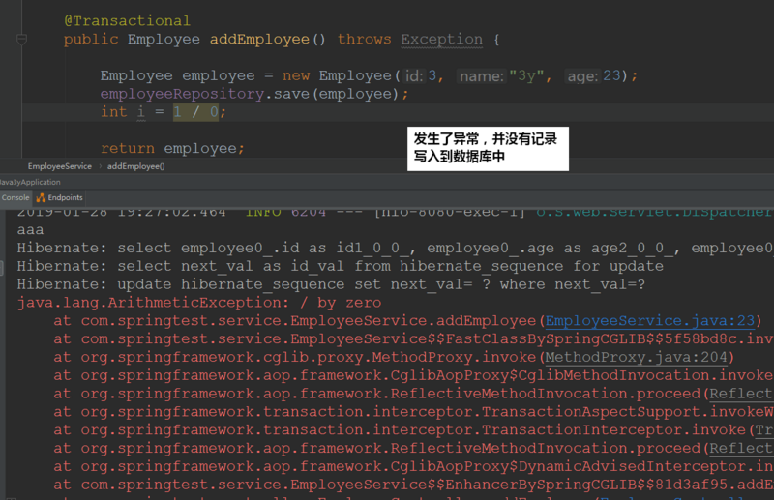Click the "3y" string literal
774x500 pixels.
[x=526, y=75]
